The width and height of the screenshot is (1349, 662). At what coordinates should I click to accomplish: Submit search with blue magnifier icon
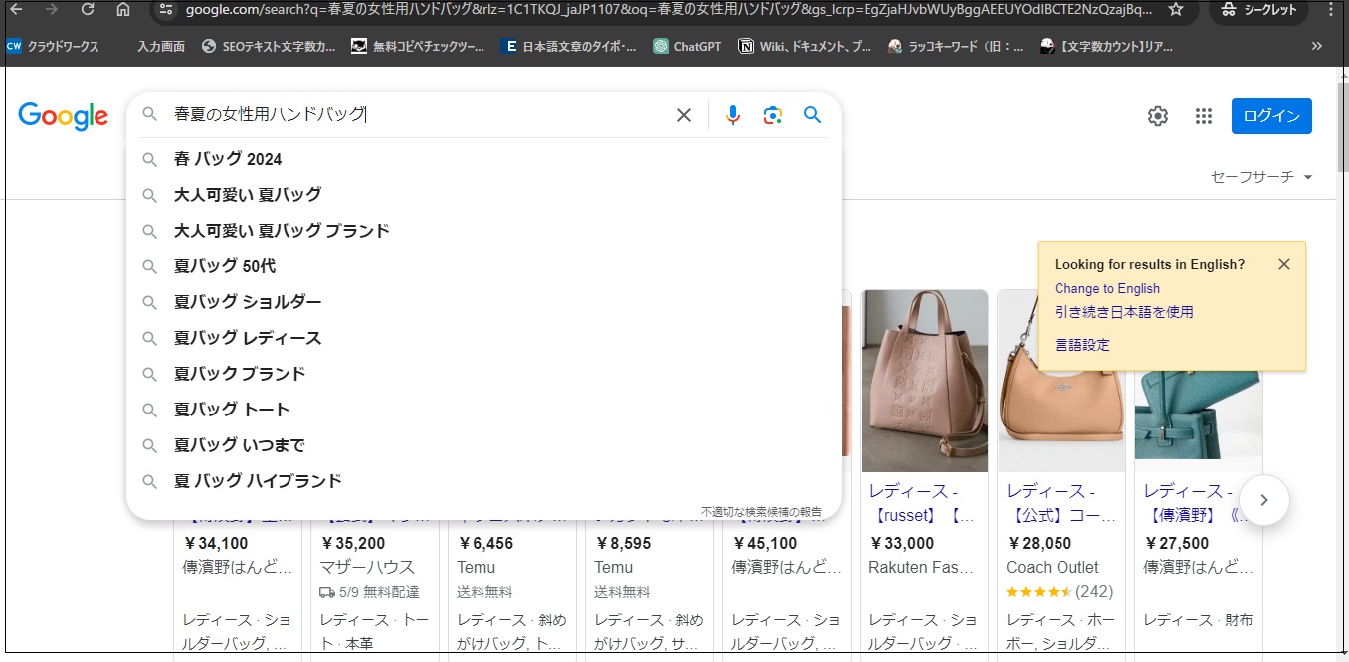813,115
